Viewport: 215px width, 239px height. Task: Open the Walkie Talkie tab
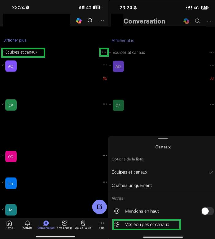pyautogui.click(x=83, y=225)
